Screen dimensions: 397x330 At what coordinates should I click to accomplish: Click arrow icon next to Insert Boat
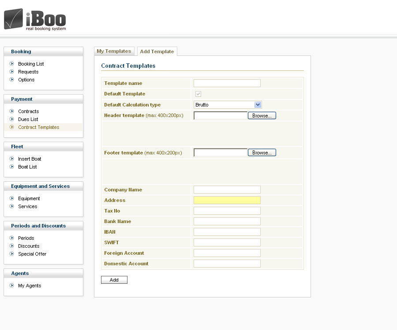click(12, 159)
